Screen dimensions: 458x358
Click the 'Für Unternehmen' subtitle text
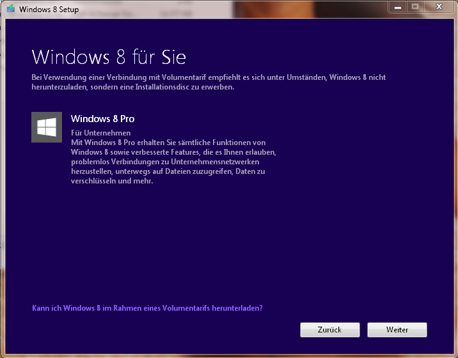coord(101,133)
